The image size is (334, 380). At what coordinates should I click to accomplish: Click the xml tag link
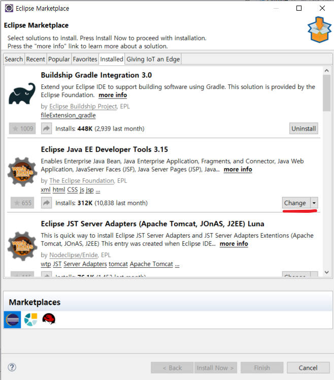point(46,190)
